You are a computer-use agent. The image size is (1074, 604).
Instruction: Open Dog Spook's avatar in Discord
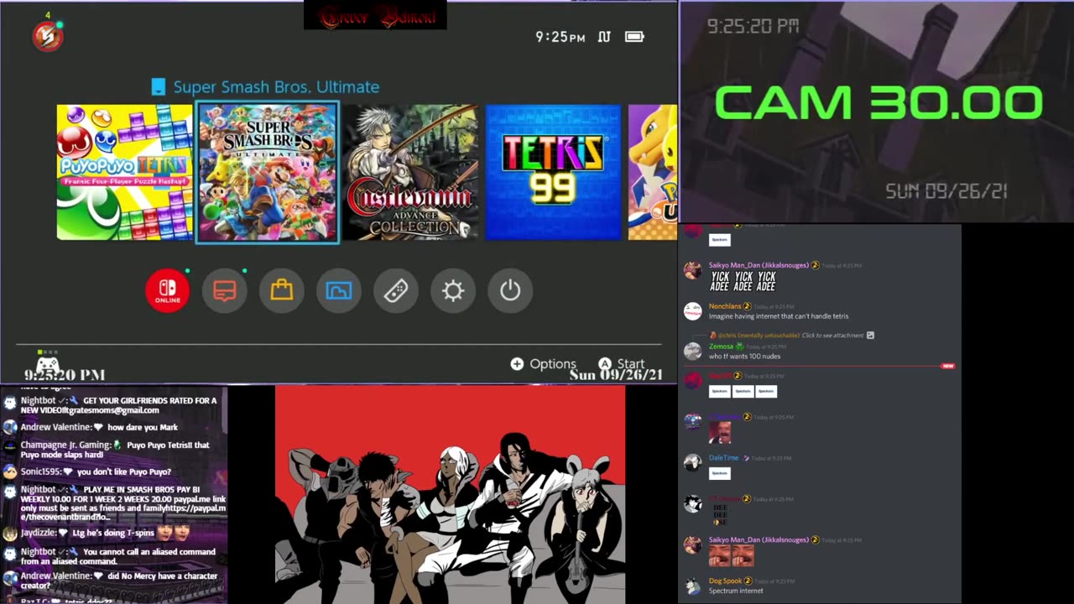click(692, 586)
